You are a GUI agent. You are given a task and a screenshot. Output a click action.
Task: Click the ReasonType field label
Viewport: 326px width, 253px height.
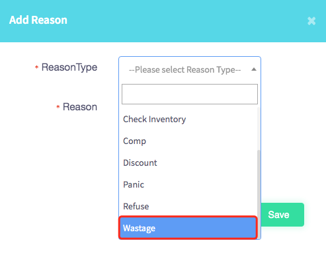pyautogui.click(x=69, y=67)
